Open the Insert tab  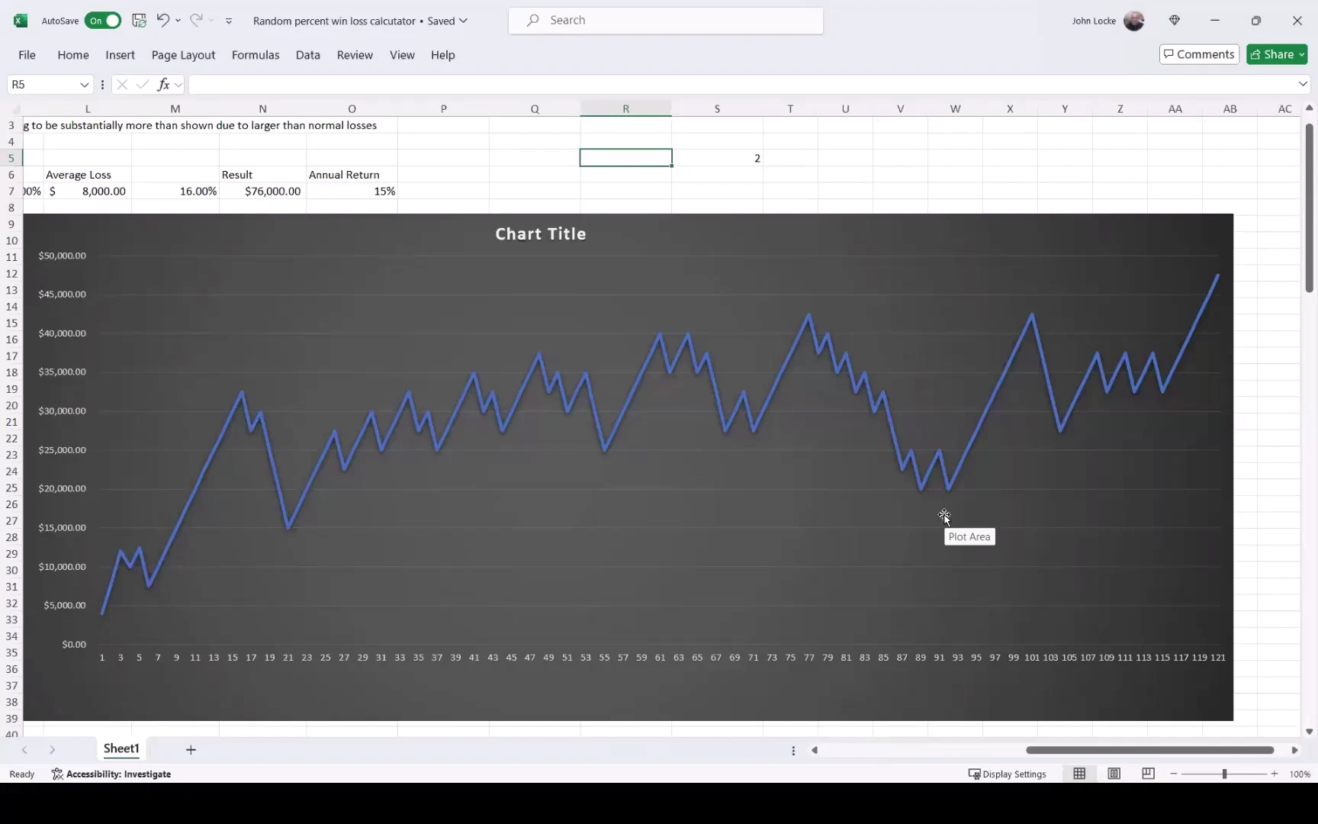[120, 55]
